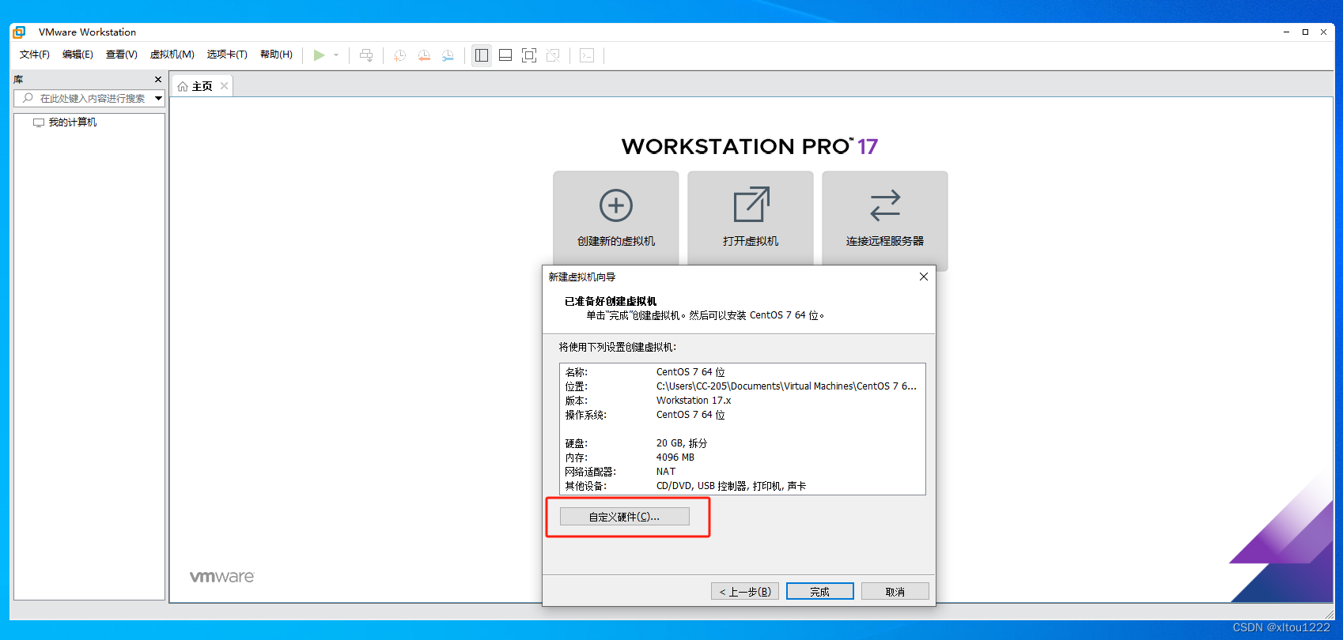Click the full screen mode icon
Image resolution: width=1343 pixels, height=640 pixels.
(529, 55)
